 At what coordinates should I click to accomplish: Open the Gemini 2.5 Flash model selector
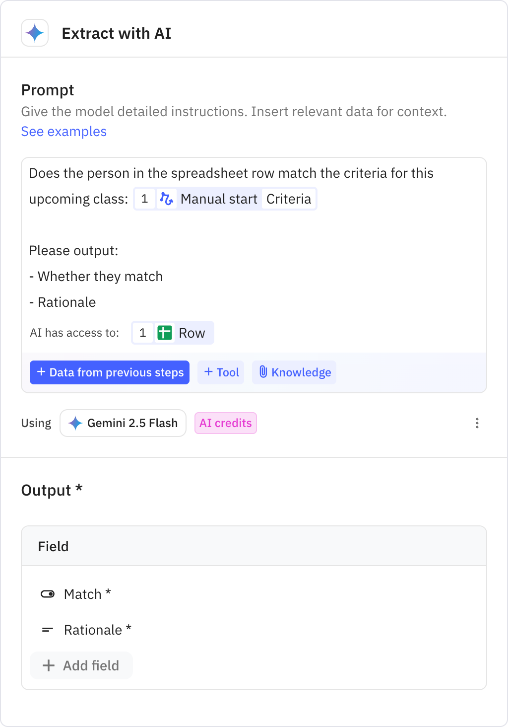(x=123, y=423)
